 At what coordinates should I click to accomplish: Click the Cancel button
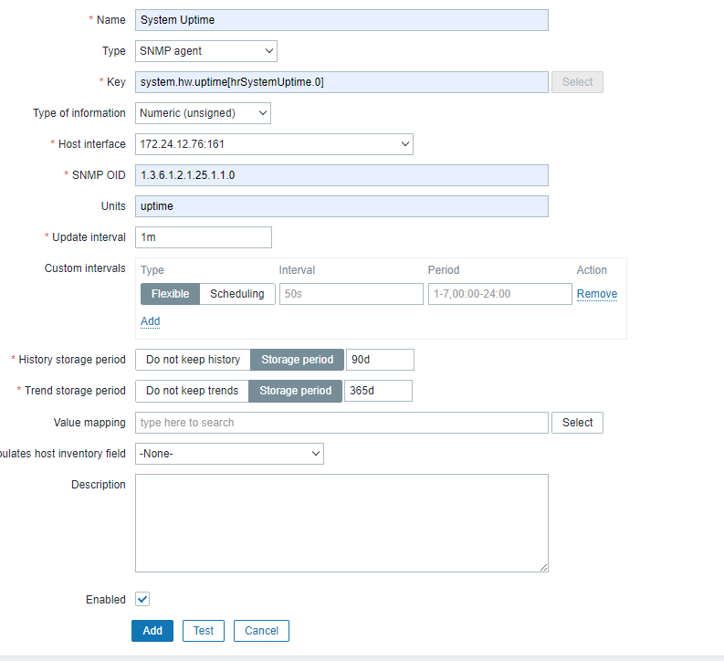[x=261, y=631]
